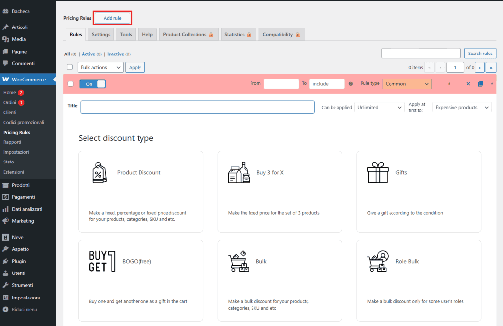Open the Tools tab
The width and height of the screenshot is (503, 326).
(126, 35)
